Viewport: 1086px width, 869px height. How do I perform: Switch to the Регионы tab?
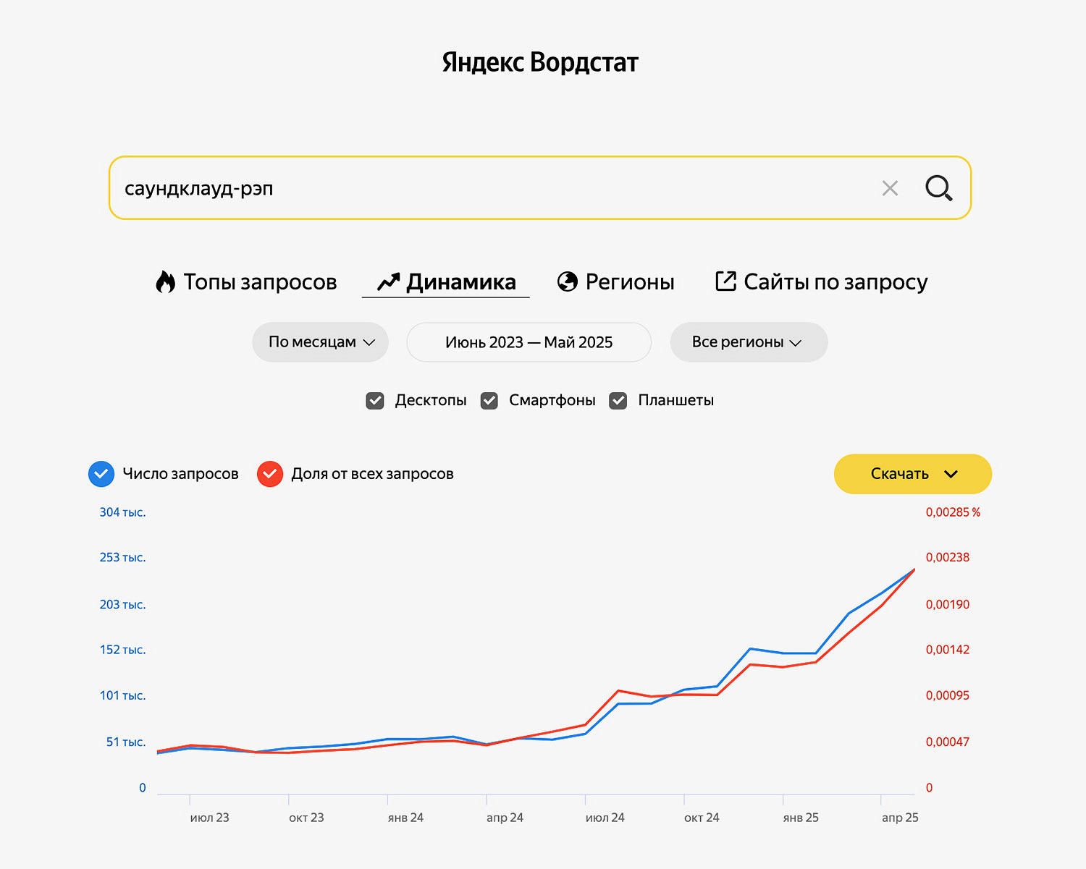click(x=615, y=281)
